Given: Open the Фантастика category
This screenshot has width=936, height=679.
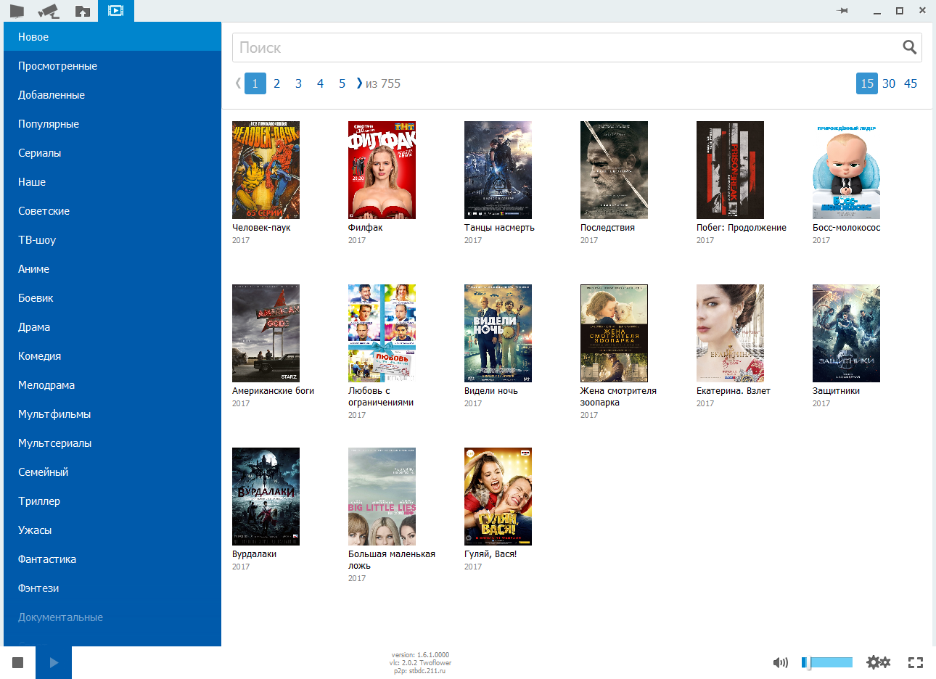Looking at the screenshot, I should [112, 559].
